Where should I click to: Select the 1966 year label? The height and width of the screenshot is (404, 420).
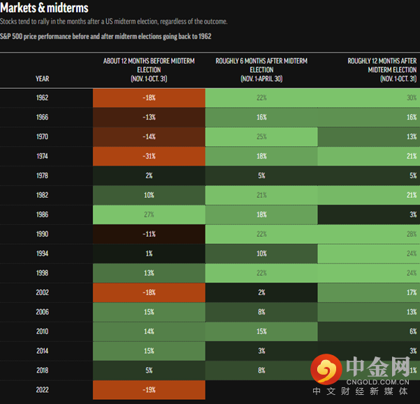tap(43, 117)
